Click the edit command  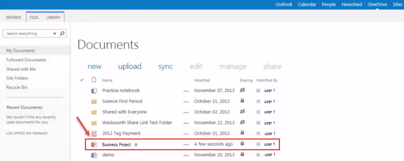[196, 67]
